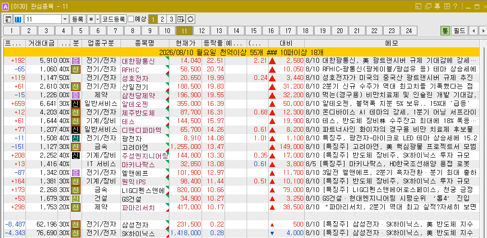The height and width of the screenshot is (238, 487).
Task: Click the window layout icon left of the cascade-windows icon
Action: [418, 7]
